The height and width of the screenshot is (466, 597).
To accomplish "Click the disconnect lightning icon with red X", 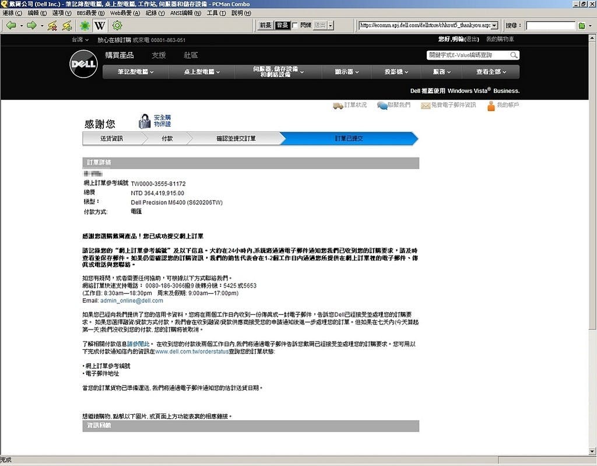I will [52, 26].
